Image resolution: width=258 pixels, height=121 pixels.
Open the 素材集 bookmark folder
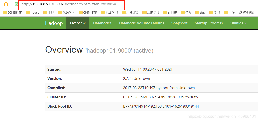point(170,13)
